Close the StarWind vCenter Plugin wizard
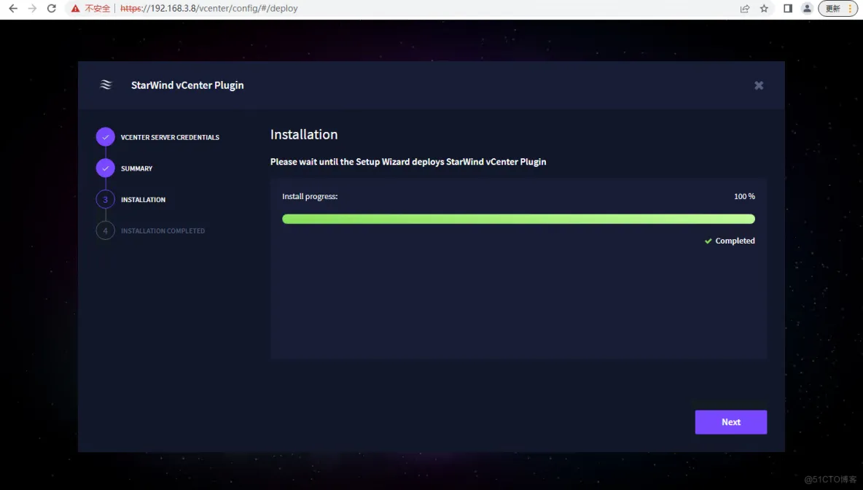Screen dimensions: 863x490 (x=759, y=85)
